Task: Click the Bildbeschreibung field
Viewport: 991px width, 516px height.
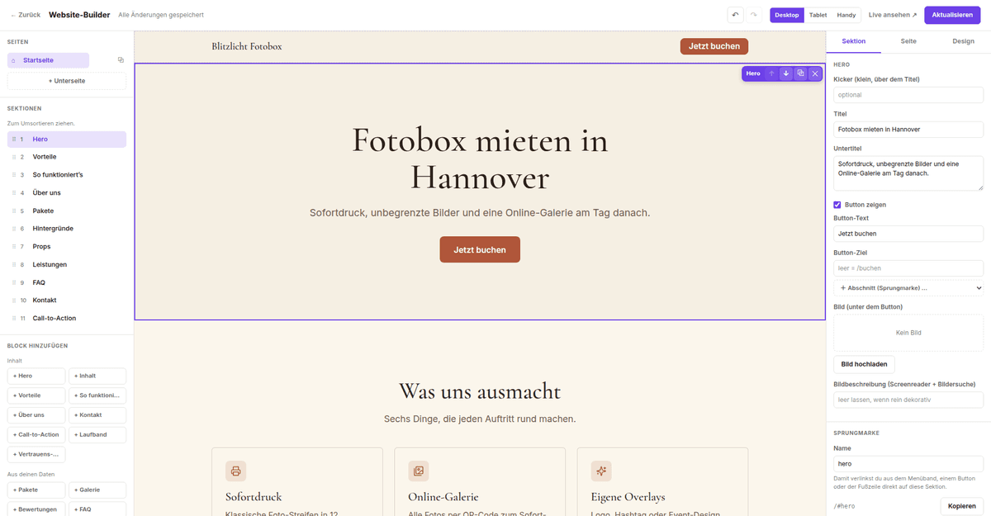Action: click(x=908, y=400)
